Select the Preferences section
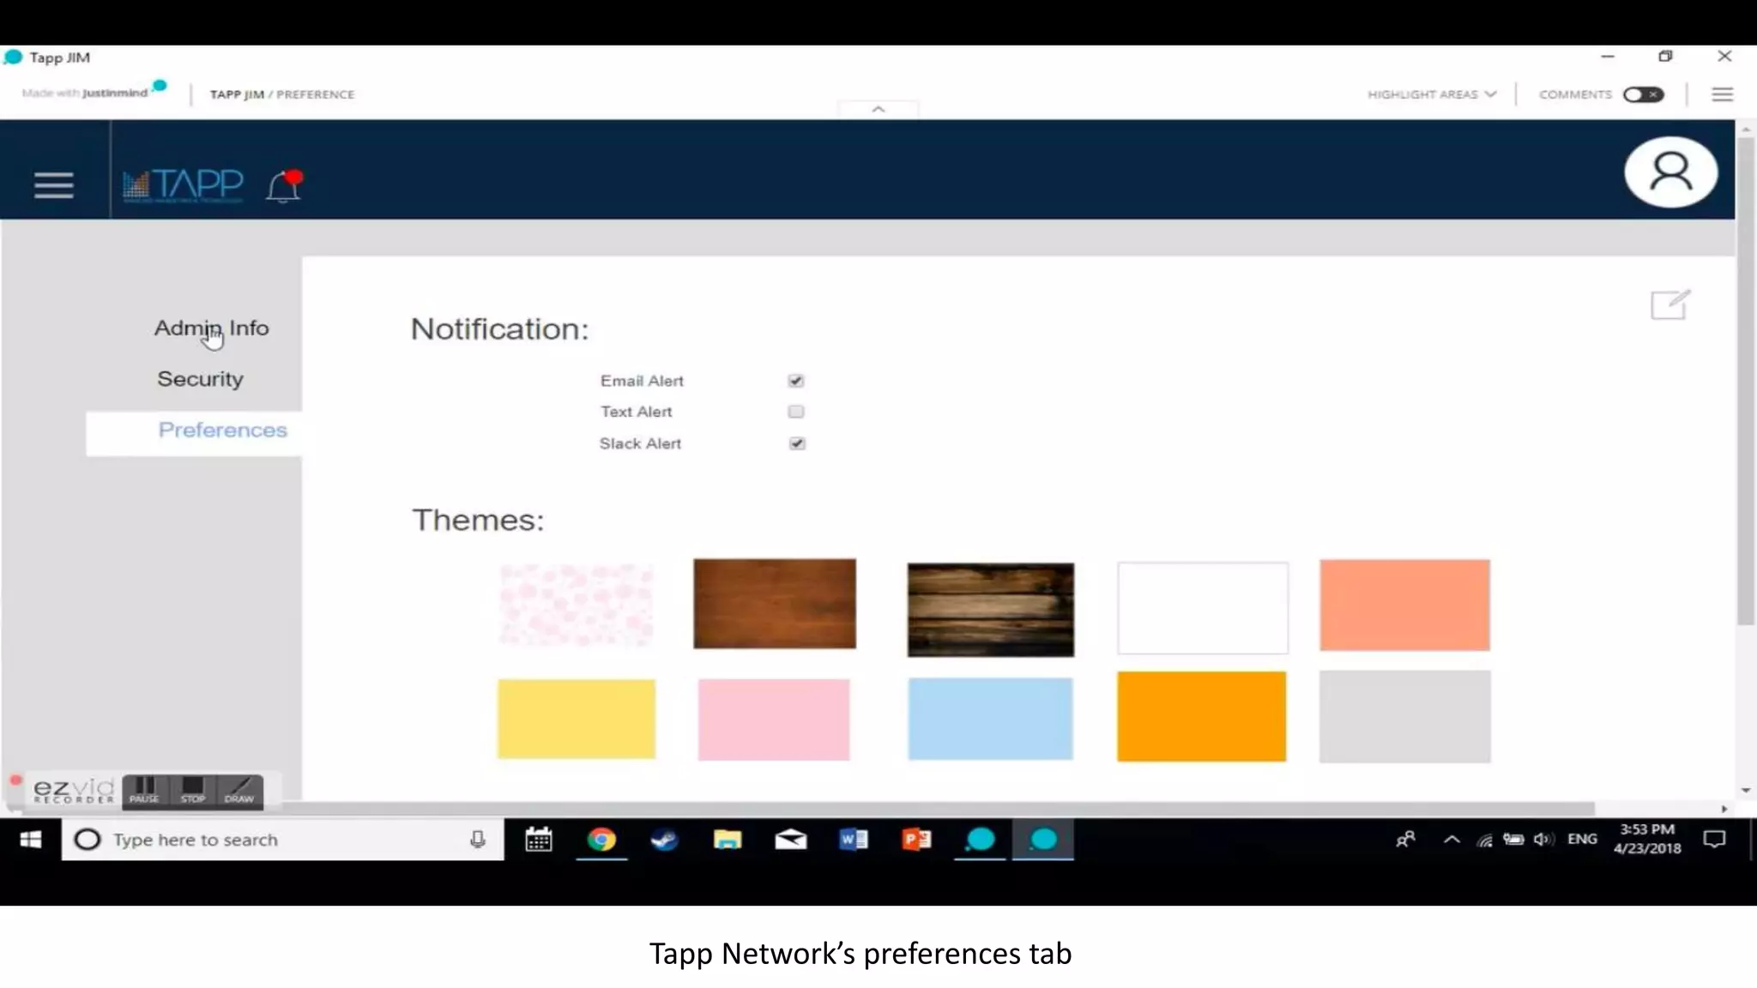Viewport: 1757px width, 988px height. tap(222, 431)
